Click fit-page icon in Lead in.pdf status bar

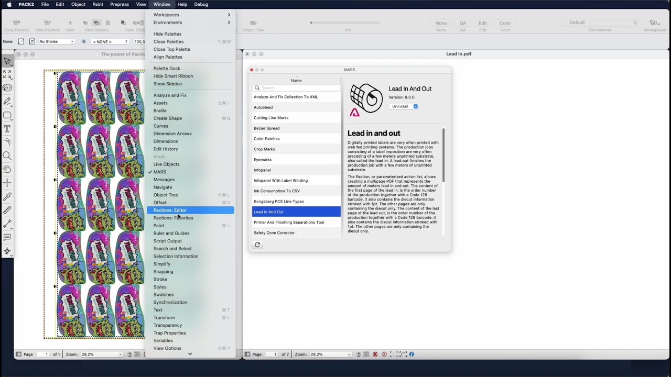[359, 354]
